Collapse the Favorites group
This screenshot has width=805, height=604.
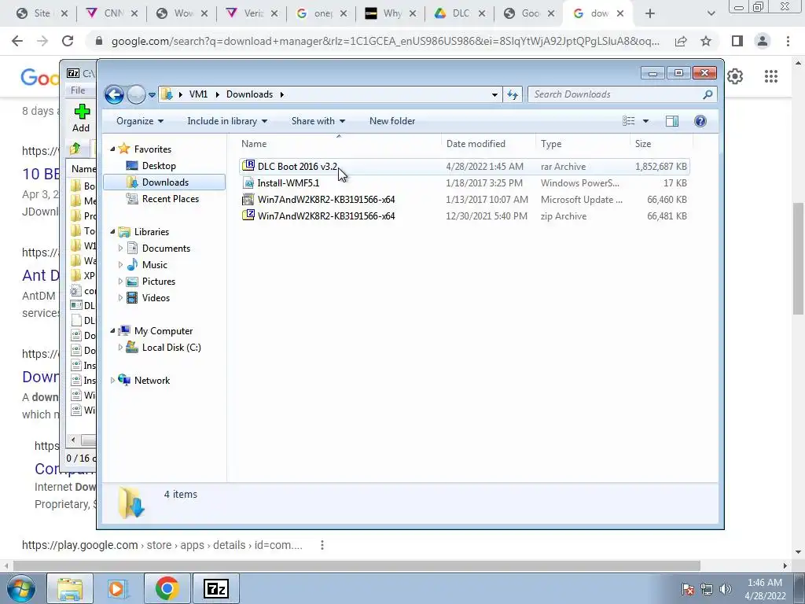[x=112, y=149]
